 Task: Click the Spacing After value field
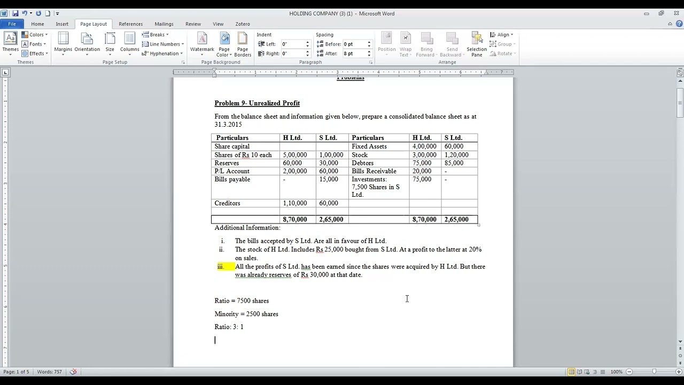354,53
